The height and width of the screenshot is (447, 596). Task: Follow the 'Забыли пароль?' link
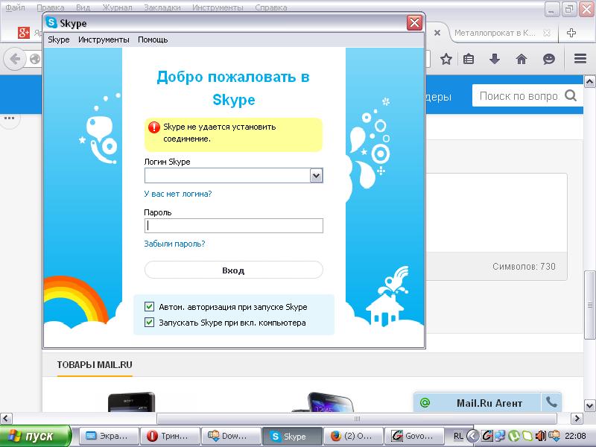(x=174, y=244)
